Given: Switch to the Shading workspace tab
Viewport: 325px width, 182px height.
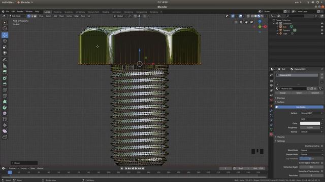Looking at the screenshot, I should click(x=106, y=12).
